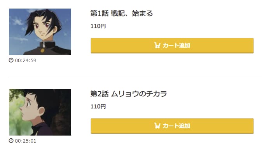This screenshot has height=148, width=262.
Task: Click the cart icon in episode 1 button
Action: point(157,45)
